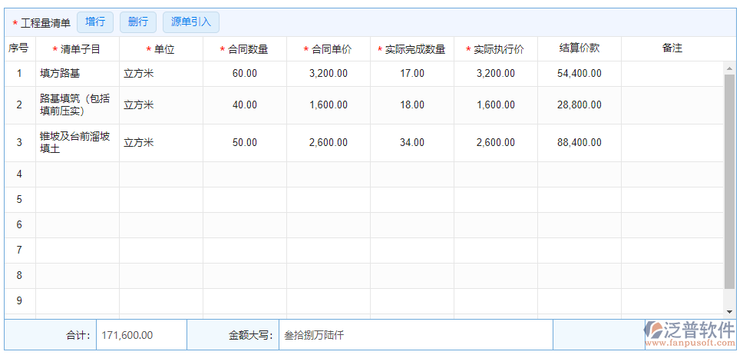Click actual completed quantity 18.00
Image resolution: width=743 pixels, height=355 pixels.
tap(411, 105)
